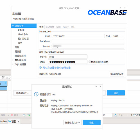140x140 pixels.
Task: Close the 项目 tab with its X
Action: click(x=19, y=121)
